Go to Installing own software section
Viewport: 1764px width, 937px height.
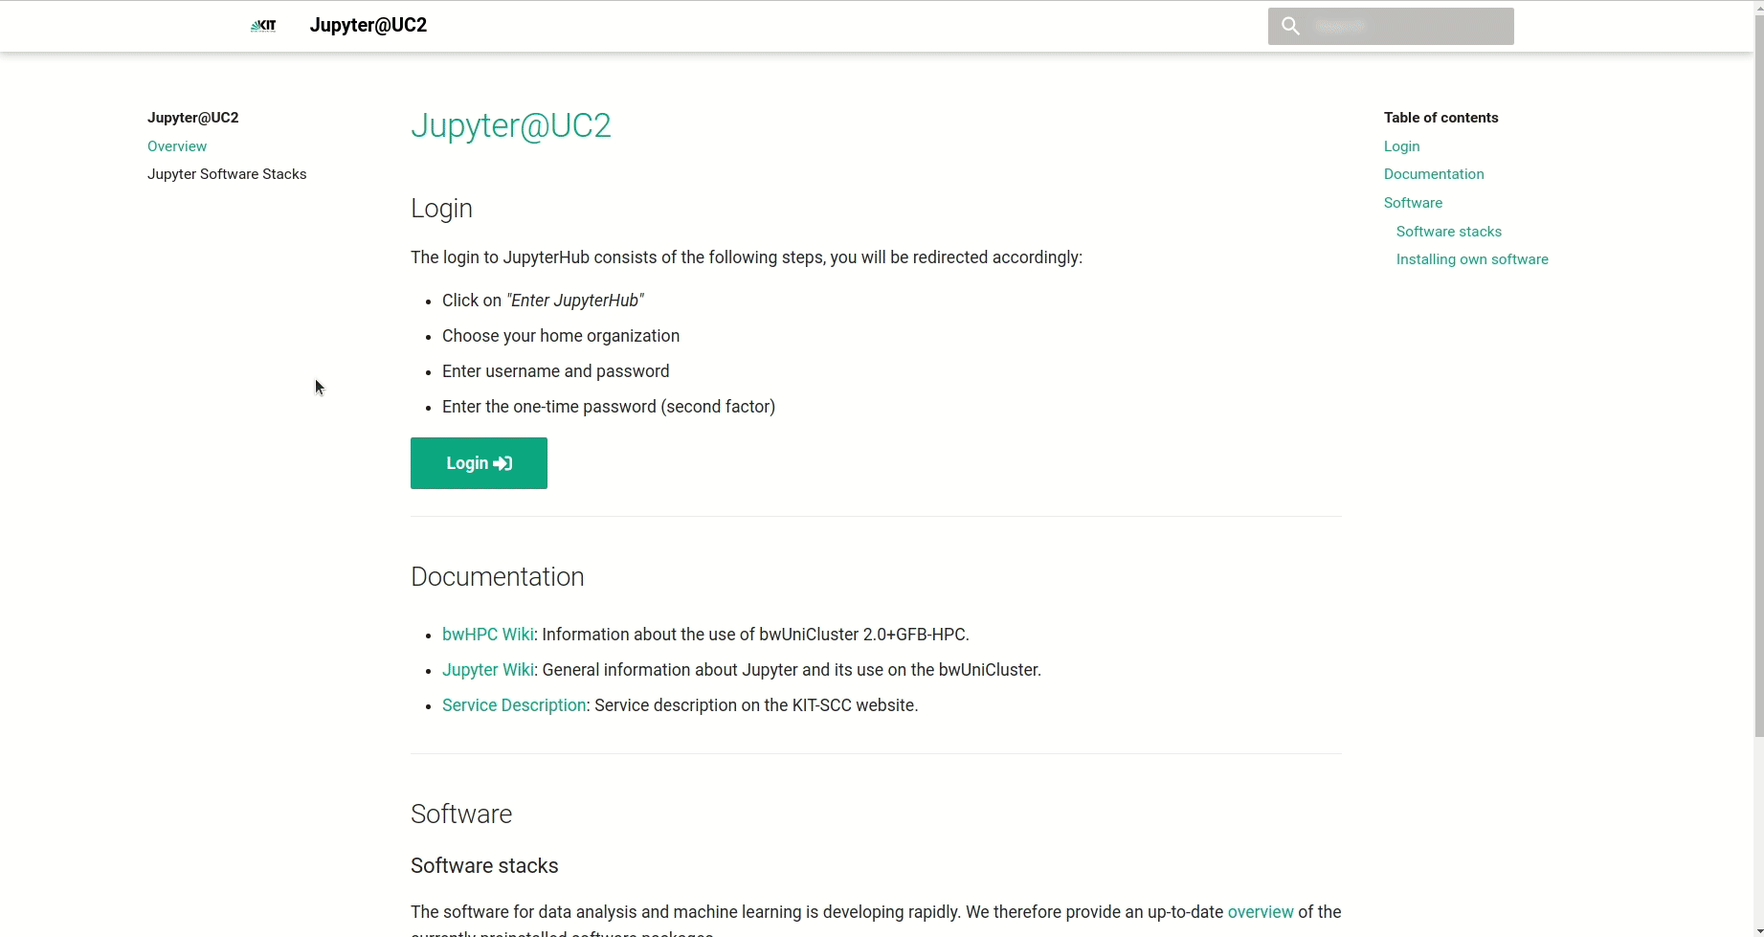click(x=1472, y=259)
